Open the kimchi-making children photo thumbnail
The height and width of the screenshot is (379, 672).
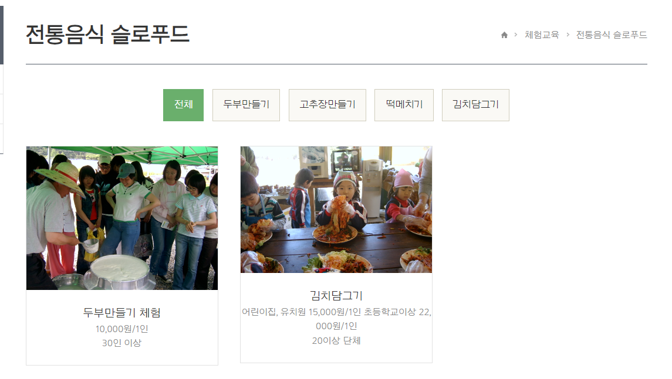(x=336, y=210)
